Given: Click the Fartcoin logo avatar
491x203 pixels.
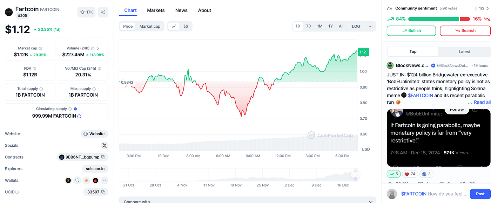Looking at the screenshot, I should click(x=9, y=12).
